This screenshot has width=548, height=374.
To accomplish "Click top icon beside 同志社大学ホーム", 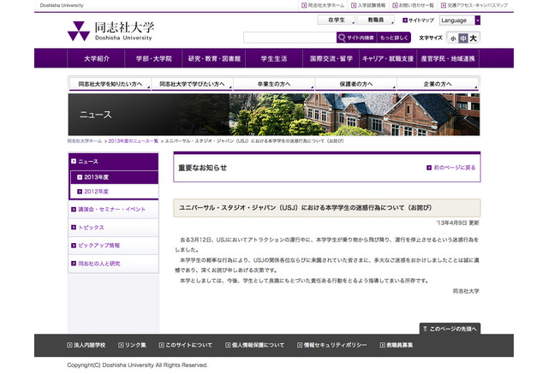I will point(304,5).
